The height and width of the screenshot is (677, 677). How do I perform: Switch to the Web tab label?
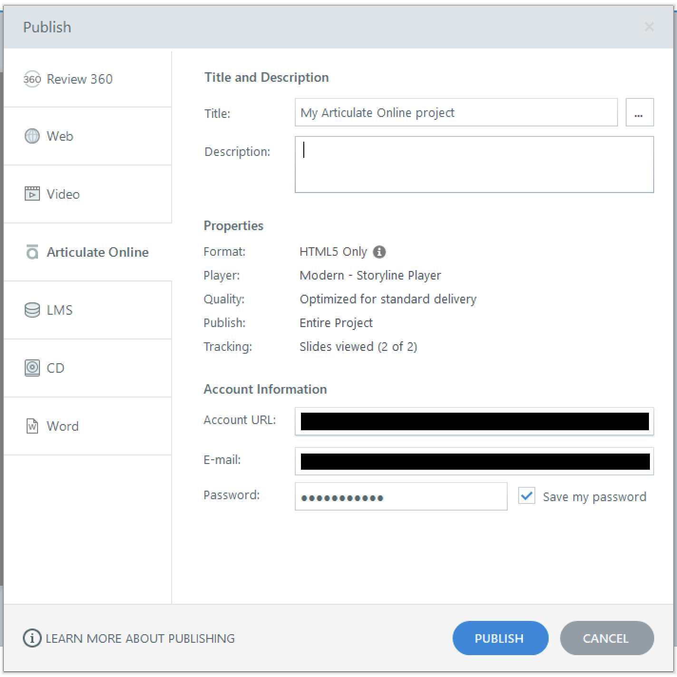click(60, 136)
